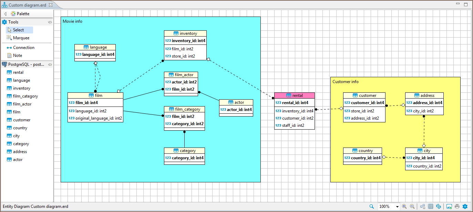Click the zoom in magnifier button
473x212 pixels.
[404, 206]
